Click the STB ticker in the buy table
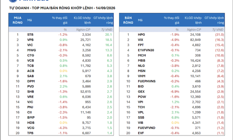233x140 pixels. [30, 35]
